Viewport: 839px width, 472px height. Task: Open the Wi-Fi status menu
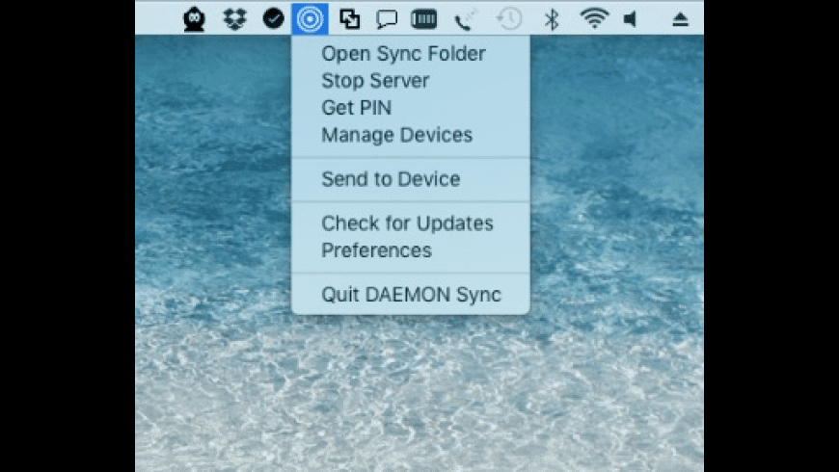(594, 18)
